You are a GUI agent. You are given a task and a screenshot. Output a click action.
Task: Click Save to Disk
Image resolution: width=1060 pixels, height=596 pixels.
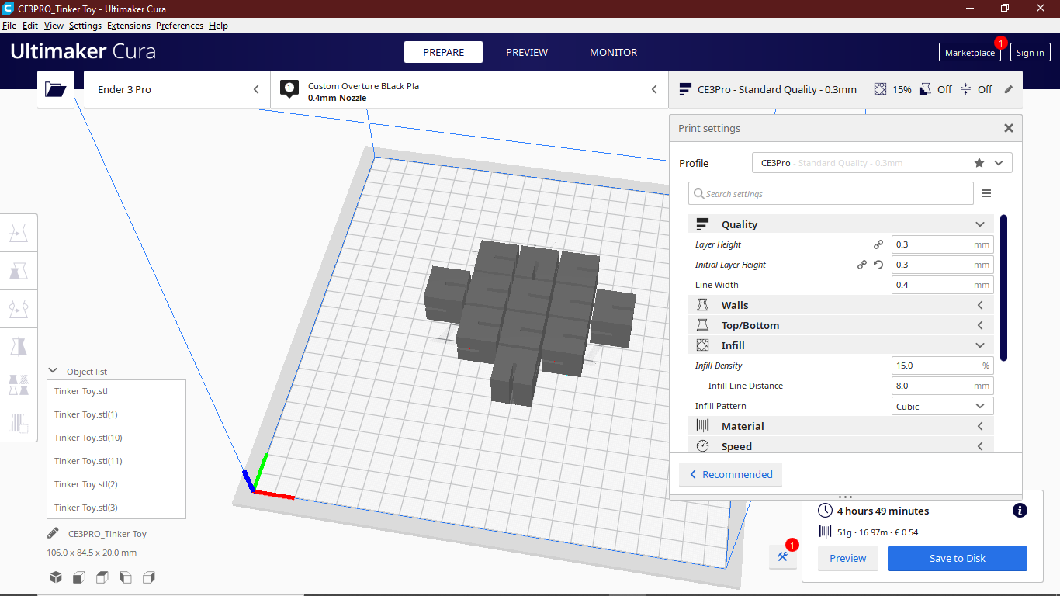tap(958, 558)
